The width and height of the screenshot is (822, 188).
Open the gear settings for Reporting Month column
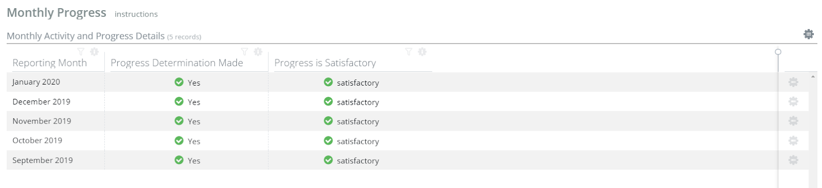click(x=95, y=52)
